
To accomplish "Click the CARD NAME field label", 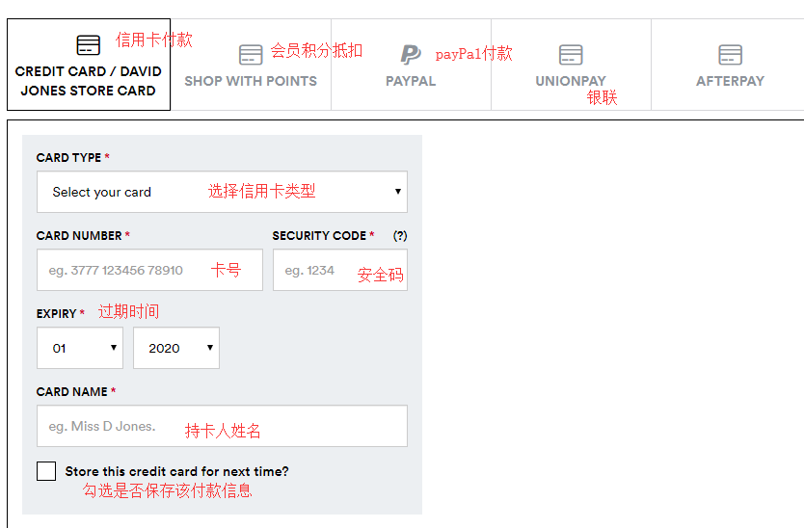I will tap(71, 391).
